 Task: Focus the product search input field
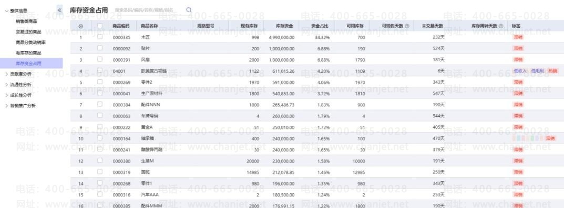point(148,10)
